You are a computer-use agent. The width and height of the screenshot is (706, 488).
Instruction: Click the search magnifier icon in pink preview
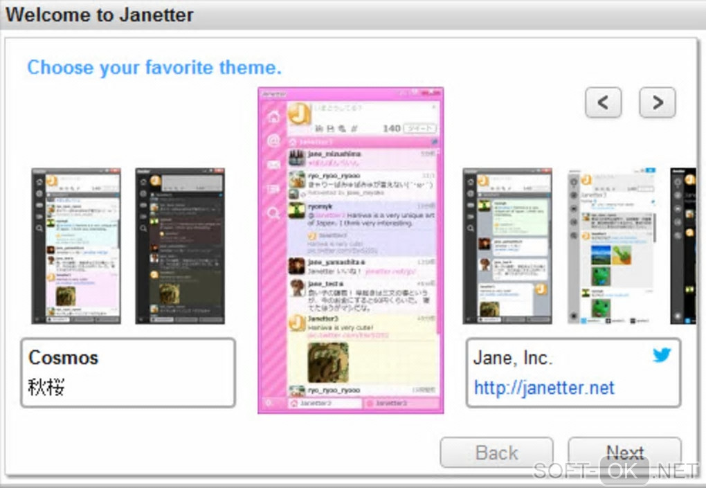273,213
